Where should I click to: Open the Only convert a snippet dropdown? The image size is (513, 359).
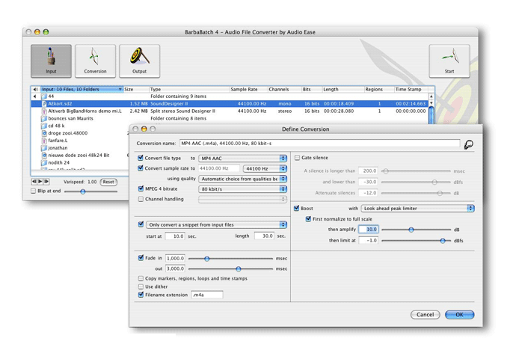(x=216, y=225)
